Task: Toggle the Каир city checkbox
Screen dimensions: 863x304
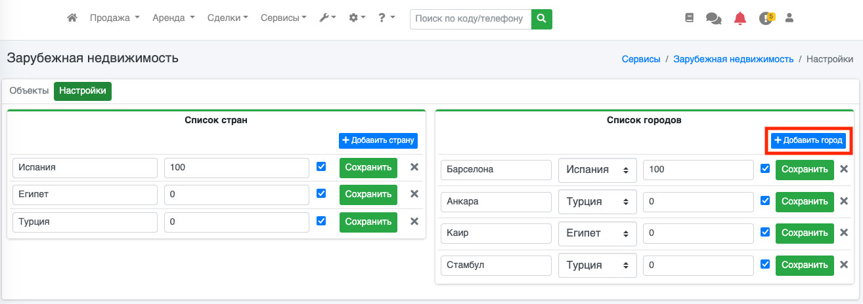Action: [765, 232]
